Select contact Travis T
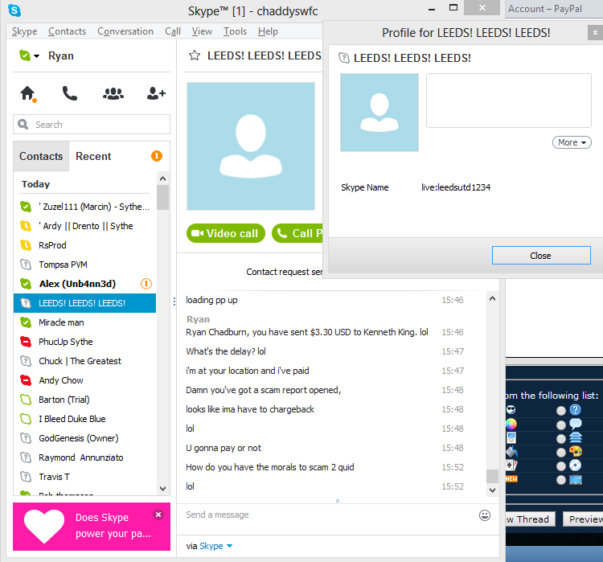 [x=85, y=477]
